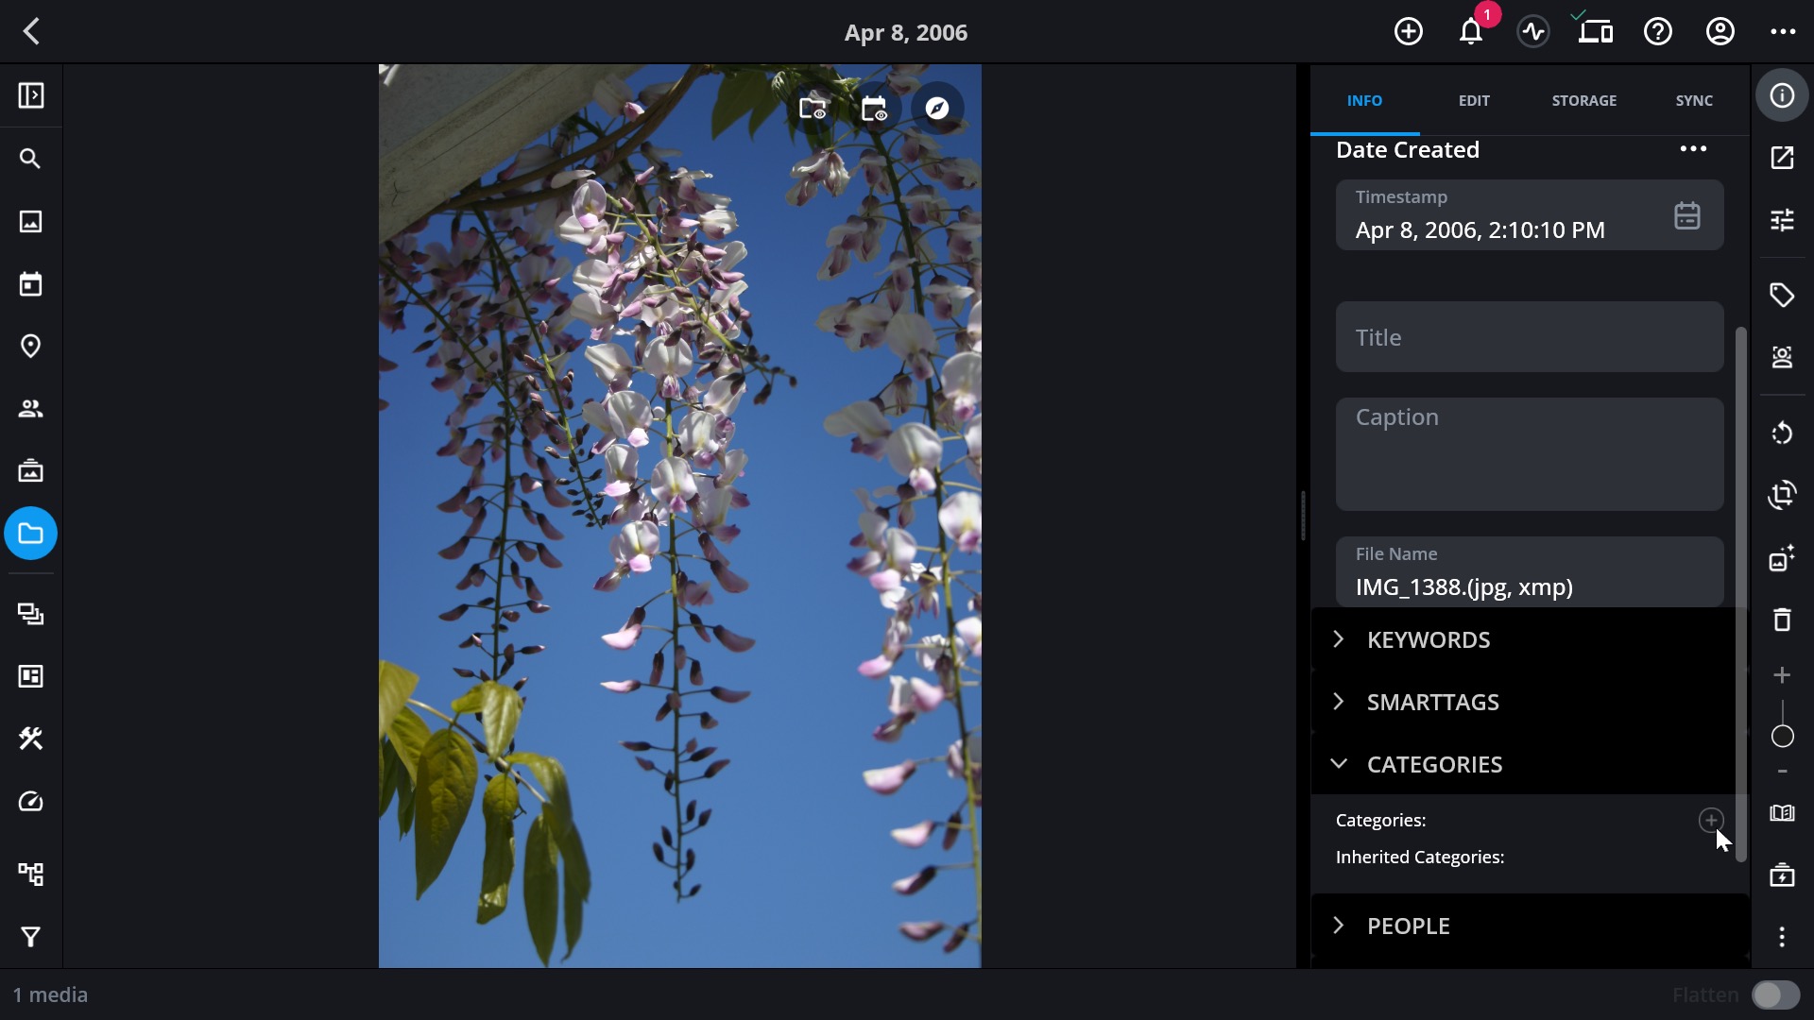Add a category with plus button
The height and width of the screenshot is (1020, 1814).
1711,821
